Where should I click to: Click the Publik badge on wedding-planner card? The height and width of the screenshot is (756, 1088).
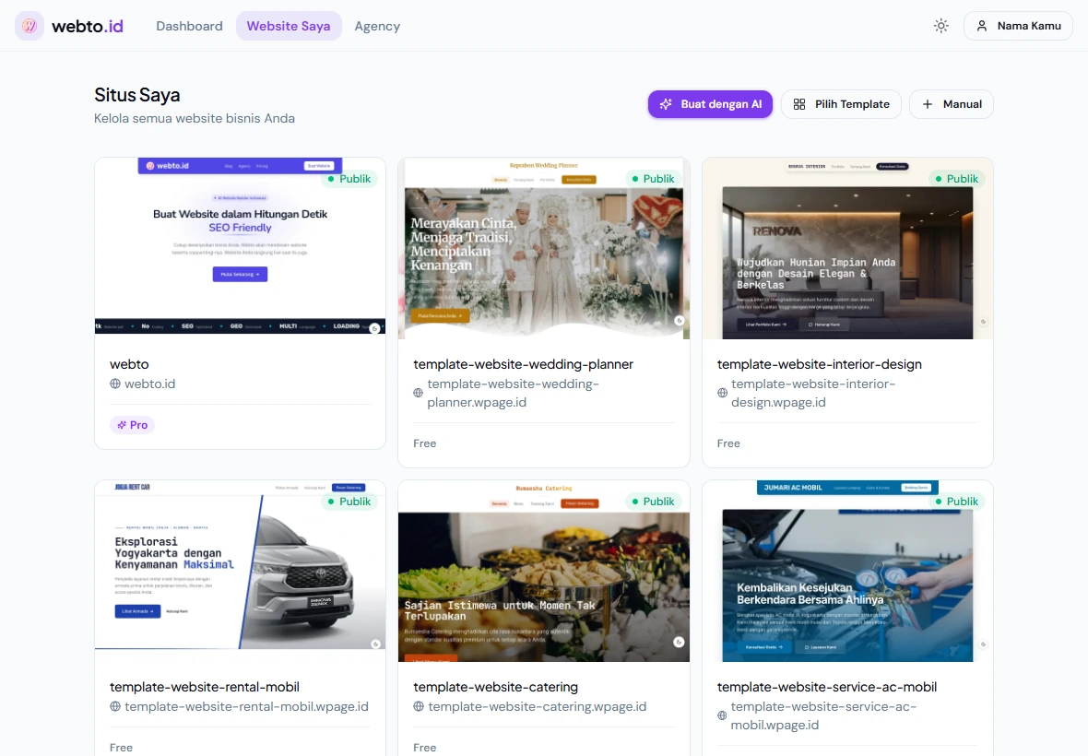click(x=653, y=179)
